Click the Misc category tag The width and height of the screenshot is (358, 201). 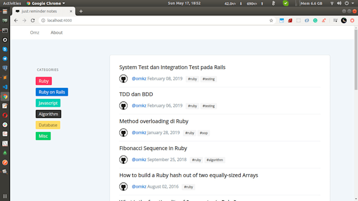(x=43, y=136)
